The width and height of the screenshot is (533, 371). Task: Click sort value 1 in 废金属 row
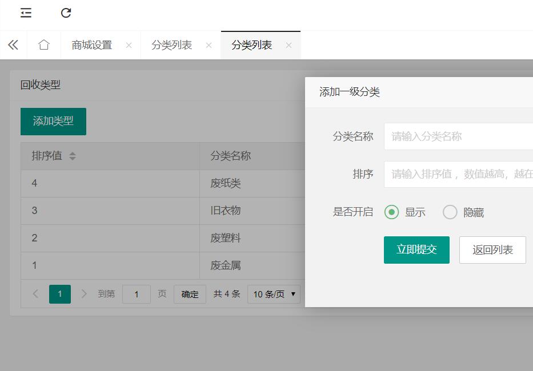click(110, 265)
